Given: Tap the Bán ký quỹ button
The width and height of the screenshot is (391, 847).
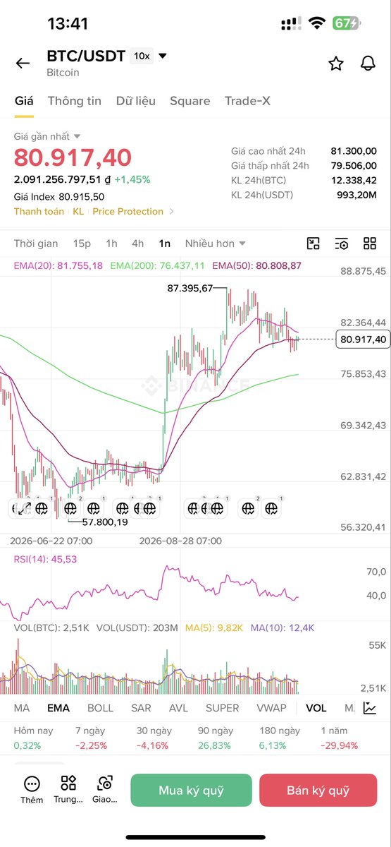Looking at the screenshot, I should click(318, 791).
